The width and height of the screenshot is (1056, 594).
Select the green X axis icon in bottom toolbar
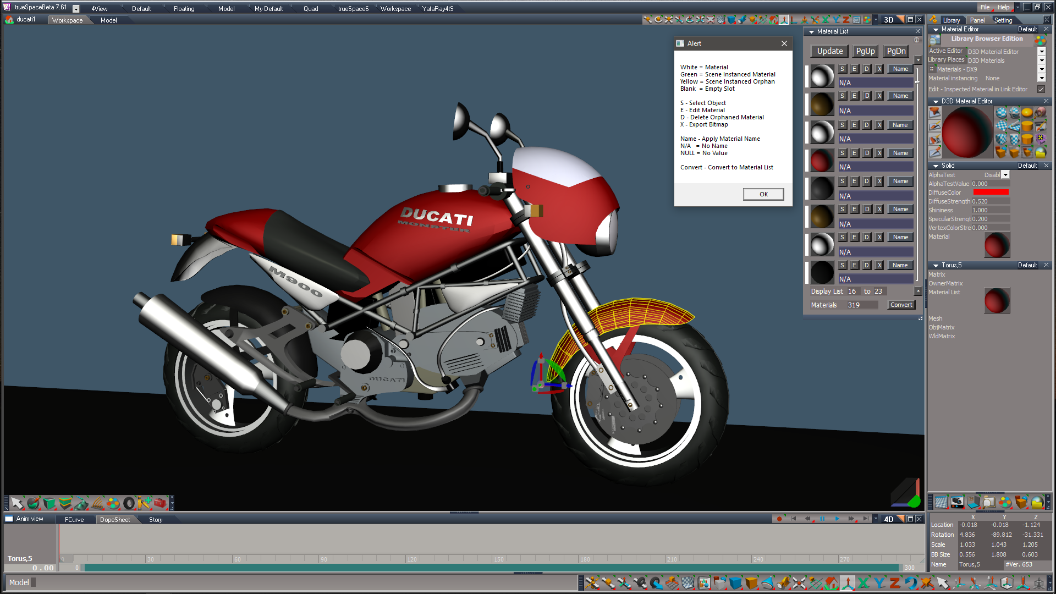point(863,582)
